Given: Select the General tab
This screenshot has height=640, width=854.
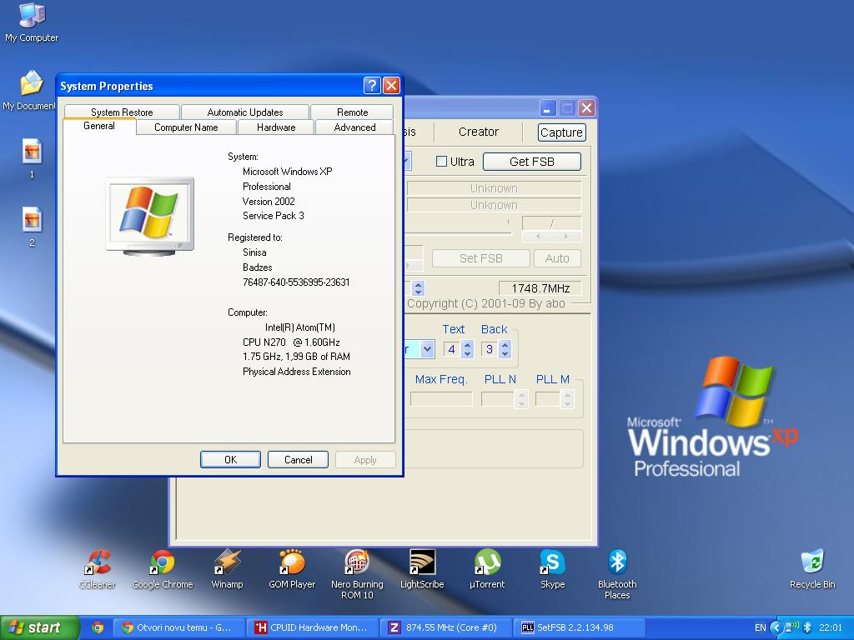Looking at the screenshot, I should coord(99,126).
